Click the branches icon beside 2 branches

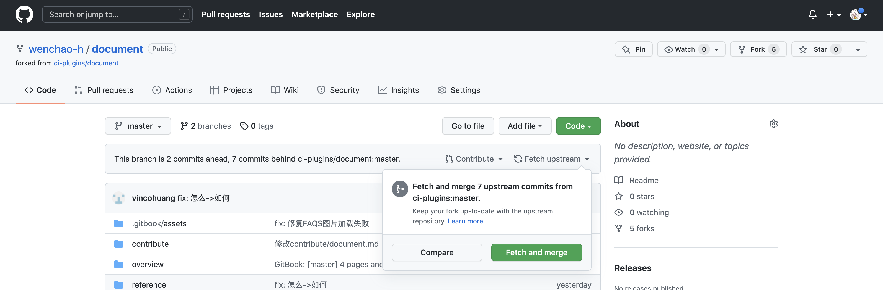pyautogui.click(x=184, y=126)
